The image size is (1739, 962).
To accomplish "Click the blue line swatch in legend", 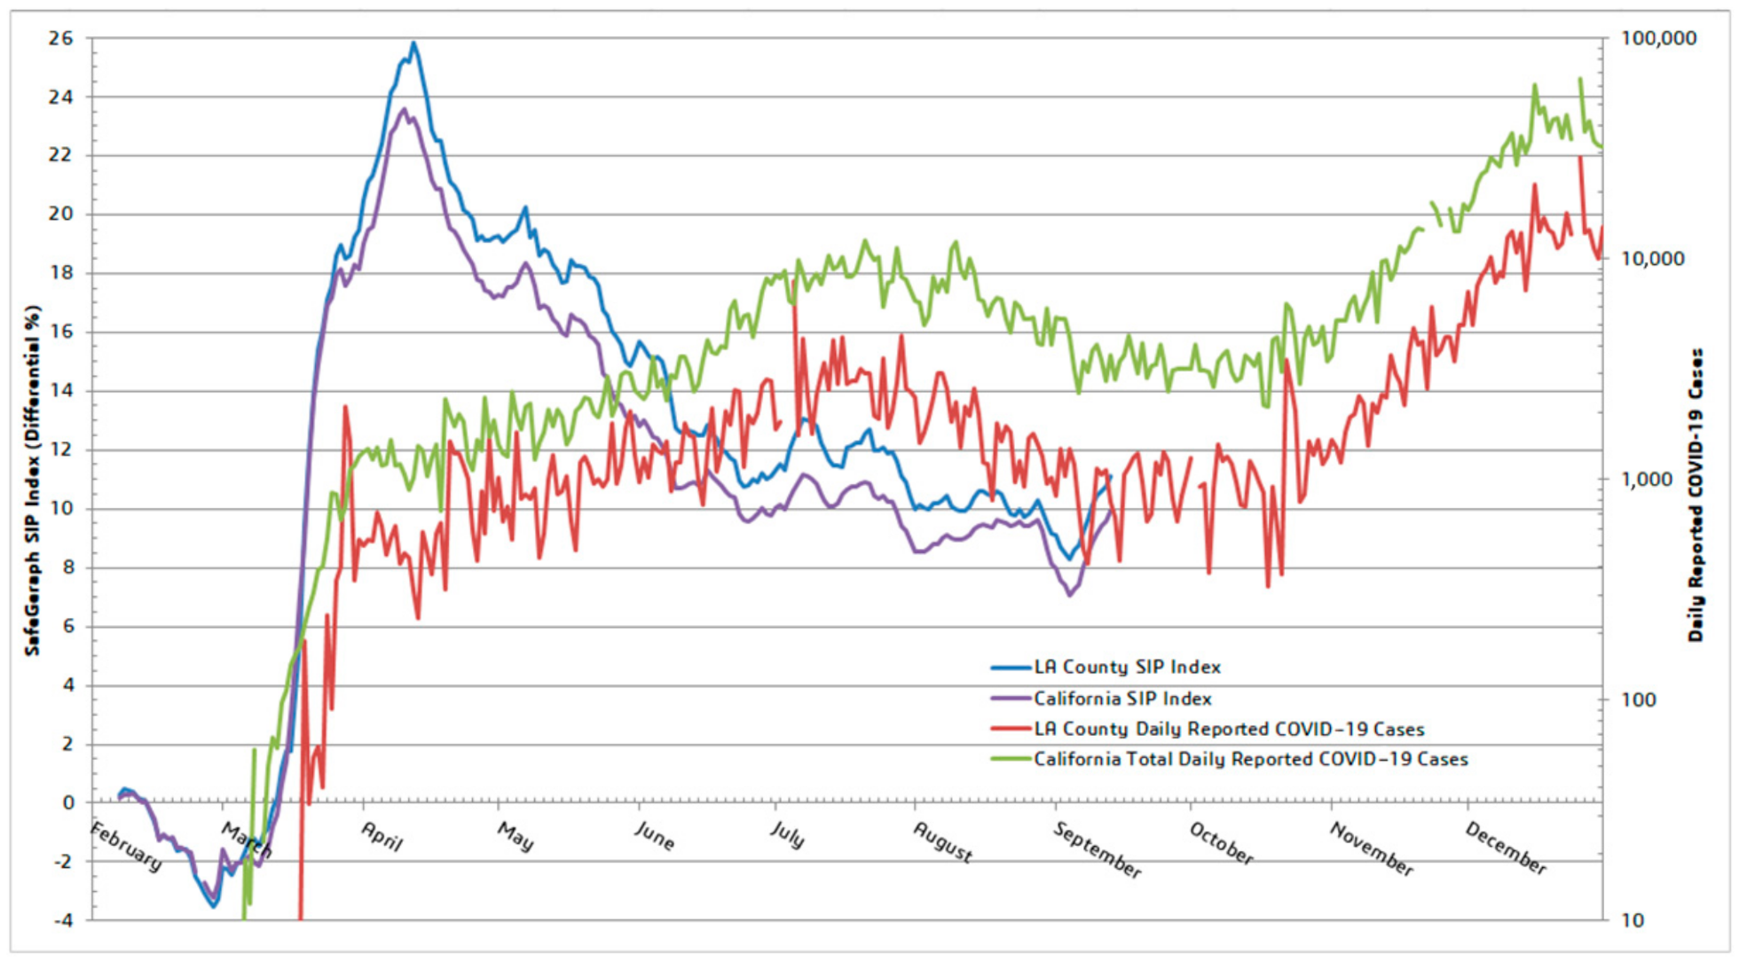I will (x=1011, y=668).
